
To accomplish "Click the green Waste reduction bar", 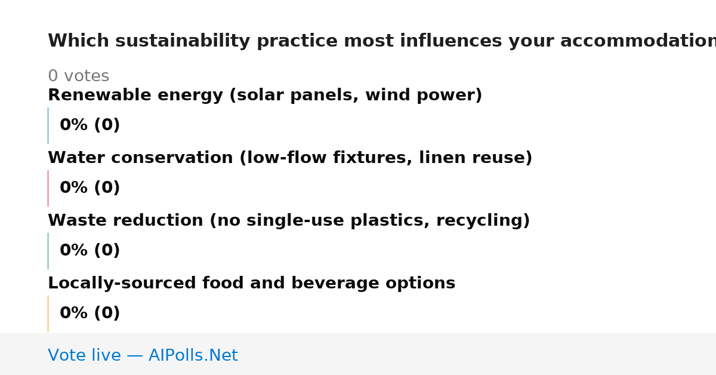I will (x=48, y=251).
